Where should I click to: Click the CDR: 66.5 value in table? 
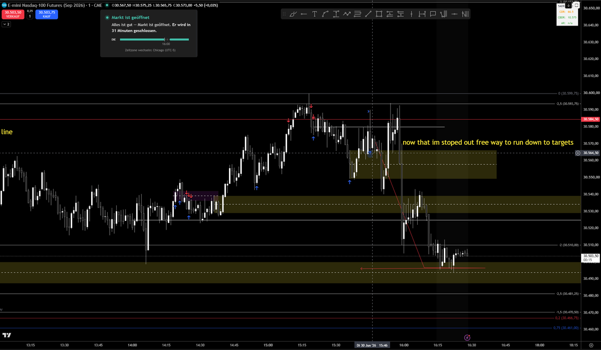click(570, 12)
